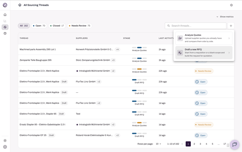This screenshot has height=152, width=242.
Task: Open the sourcing threads sidebar icon
Action: coord(5,27)
